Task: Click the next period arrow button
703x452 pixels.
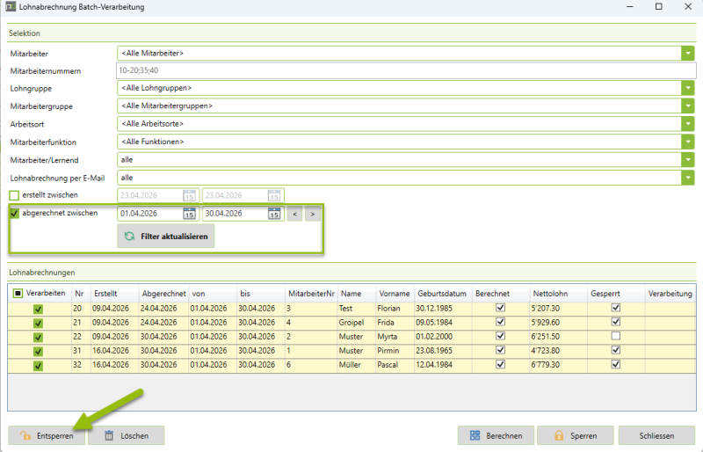Action: 313,214
